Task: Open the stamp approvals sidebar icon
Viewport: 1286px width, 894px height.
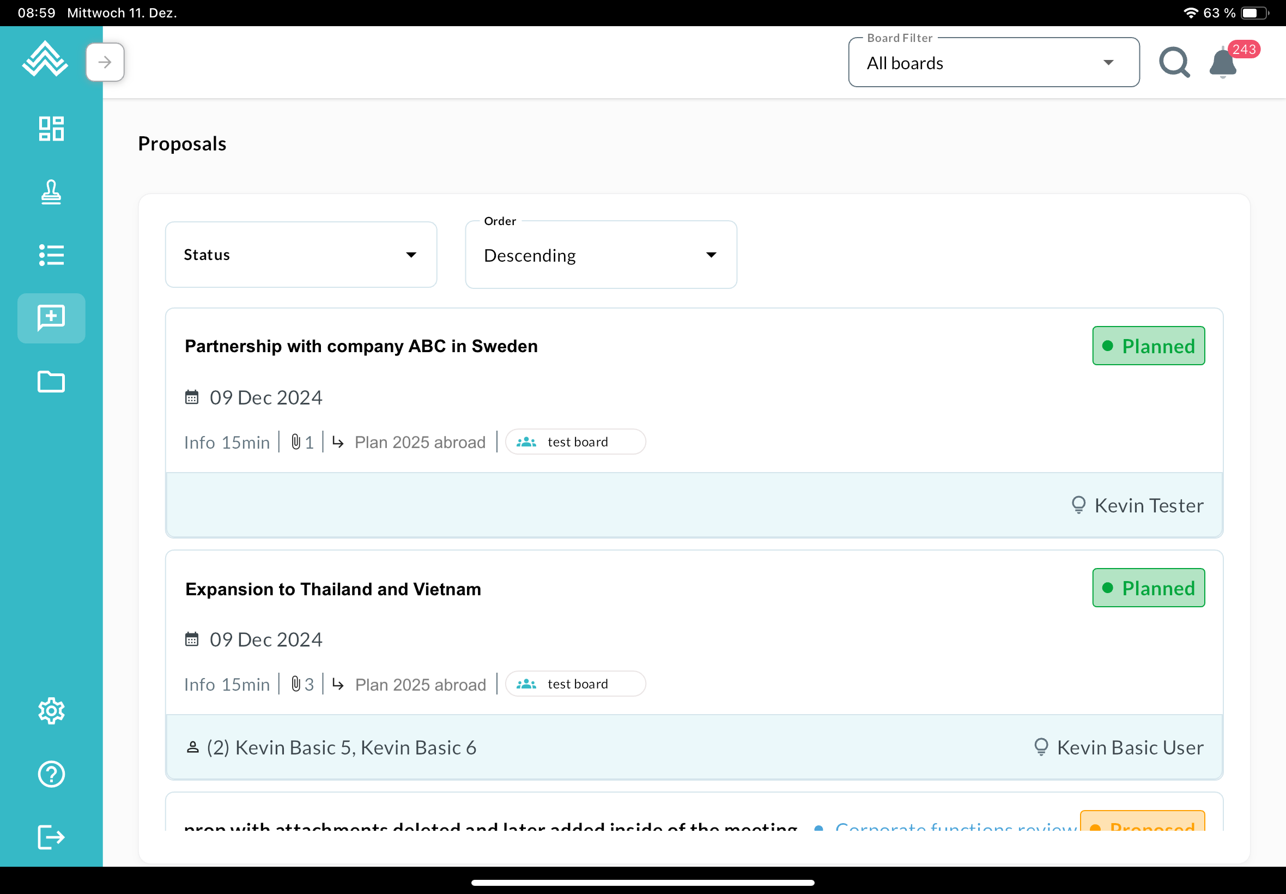Action: [51, 192]
